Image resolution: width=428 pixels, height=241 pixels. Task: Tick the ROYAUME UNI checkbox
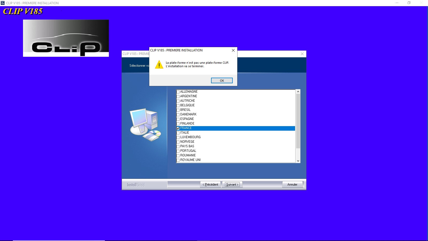178,160
